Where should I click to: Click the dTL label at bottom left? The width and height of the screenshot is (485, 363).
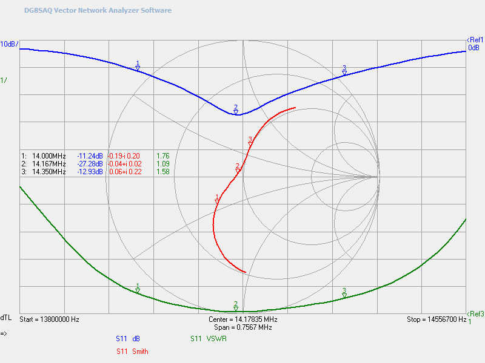6,318
